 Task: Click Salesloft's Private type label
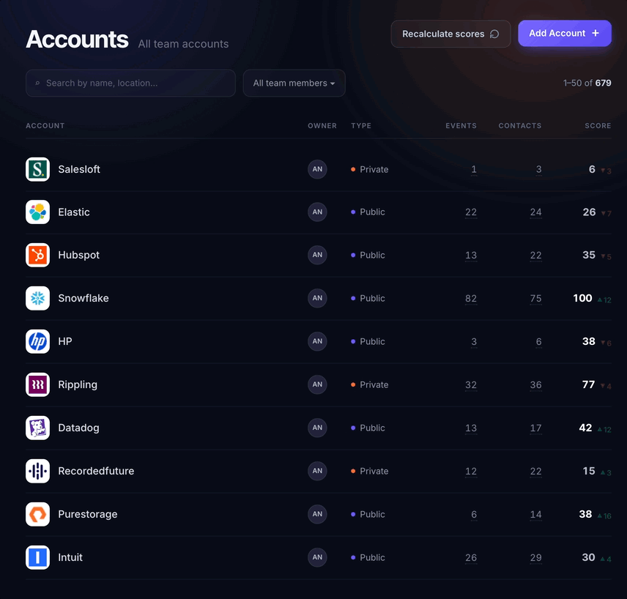(x=374, y=170)
